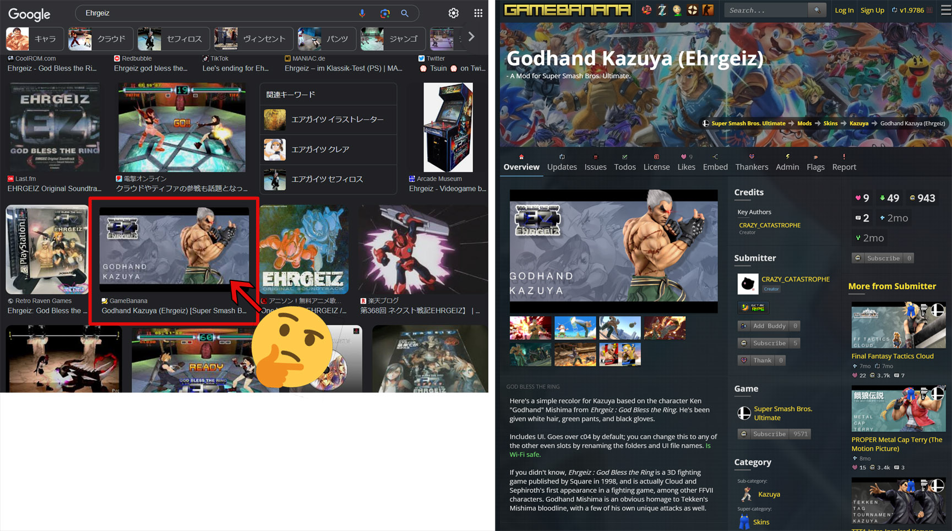Screen dimensions: 952x531
Task: Open Google Lens image search icon
Action: pos(385,13)
